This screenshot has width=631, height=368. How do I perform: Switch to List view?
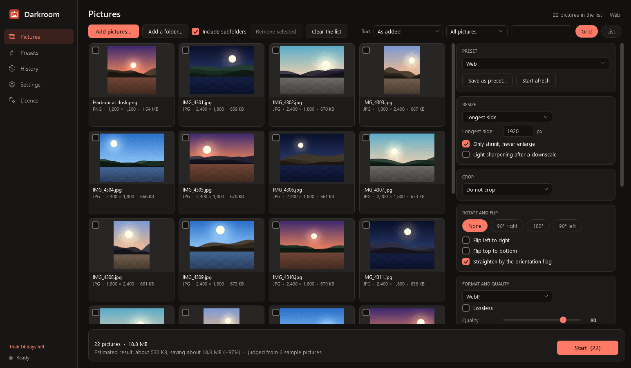pyautogui.click(x=611, y=31)
